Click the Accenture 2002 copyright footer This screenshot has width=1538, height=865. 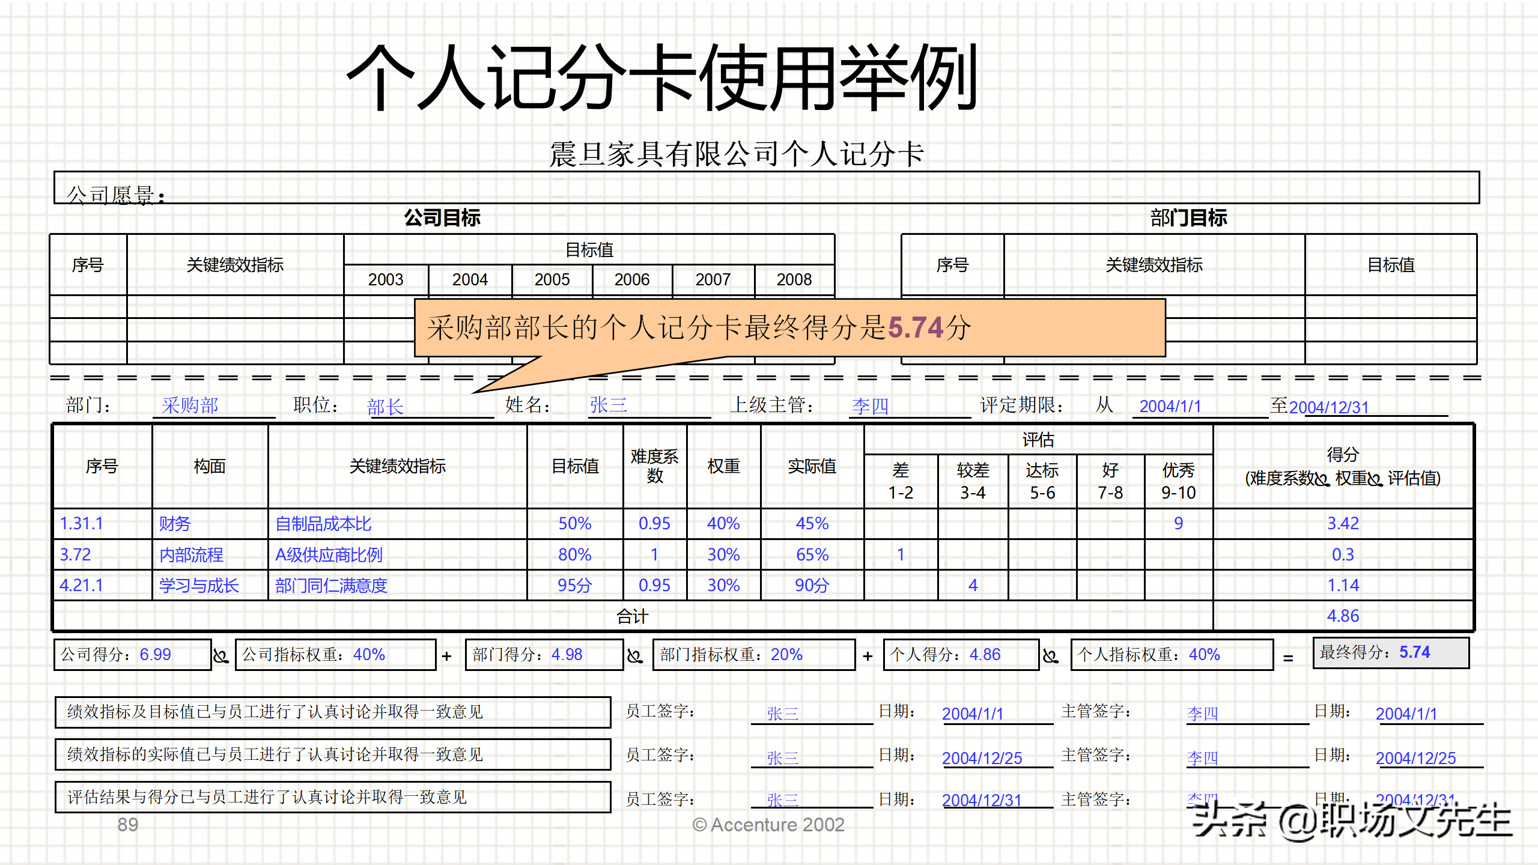(768, 825)
